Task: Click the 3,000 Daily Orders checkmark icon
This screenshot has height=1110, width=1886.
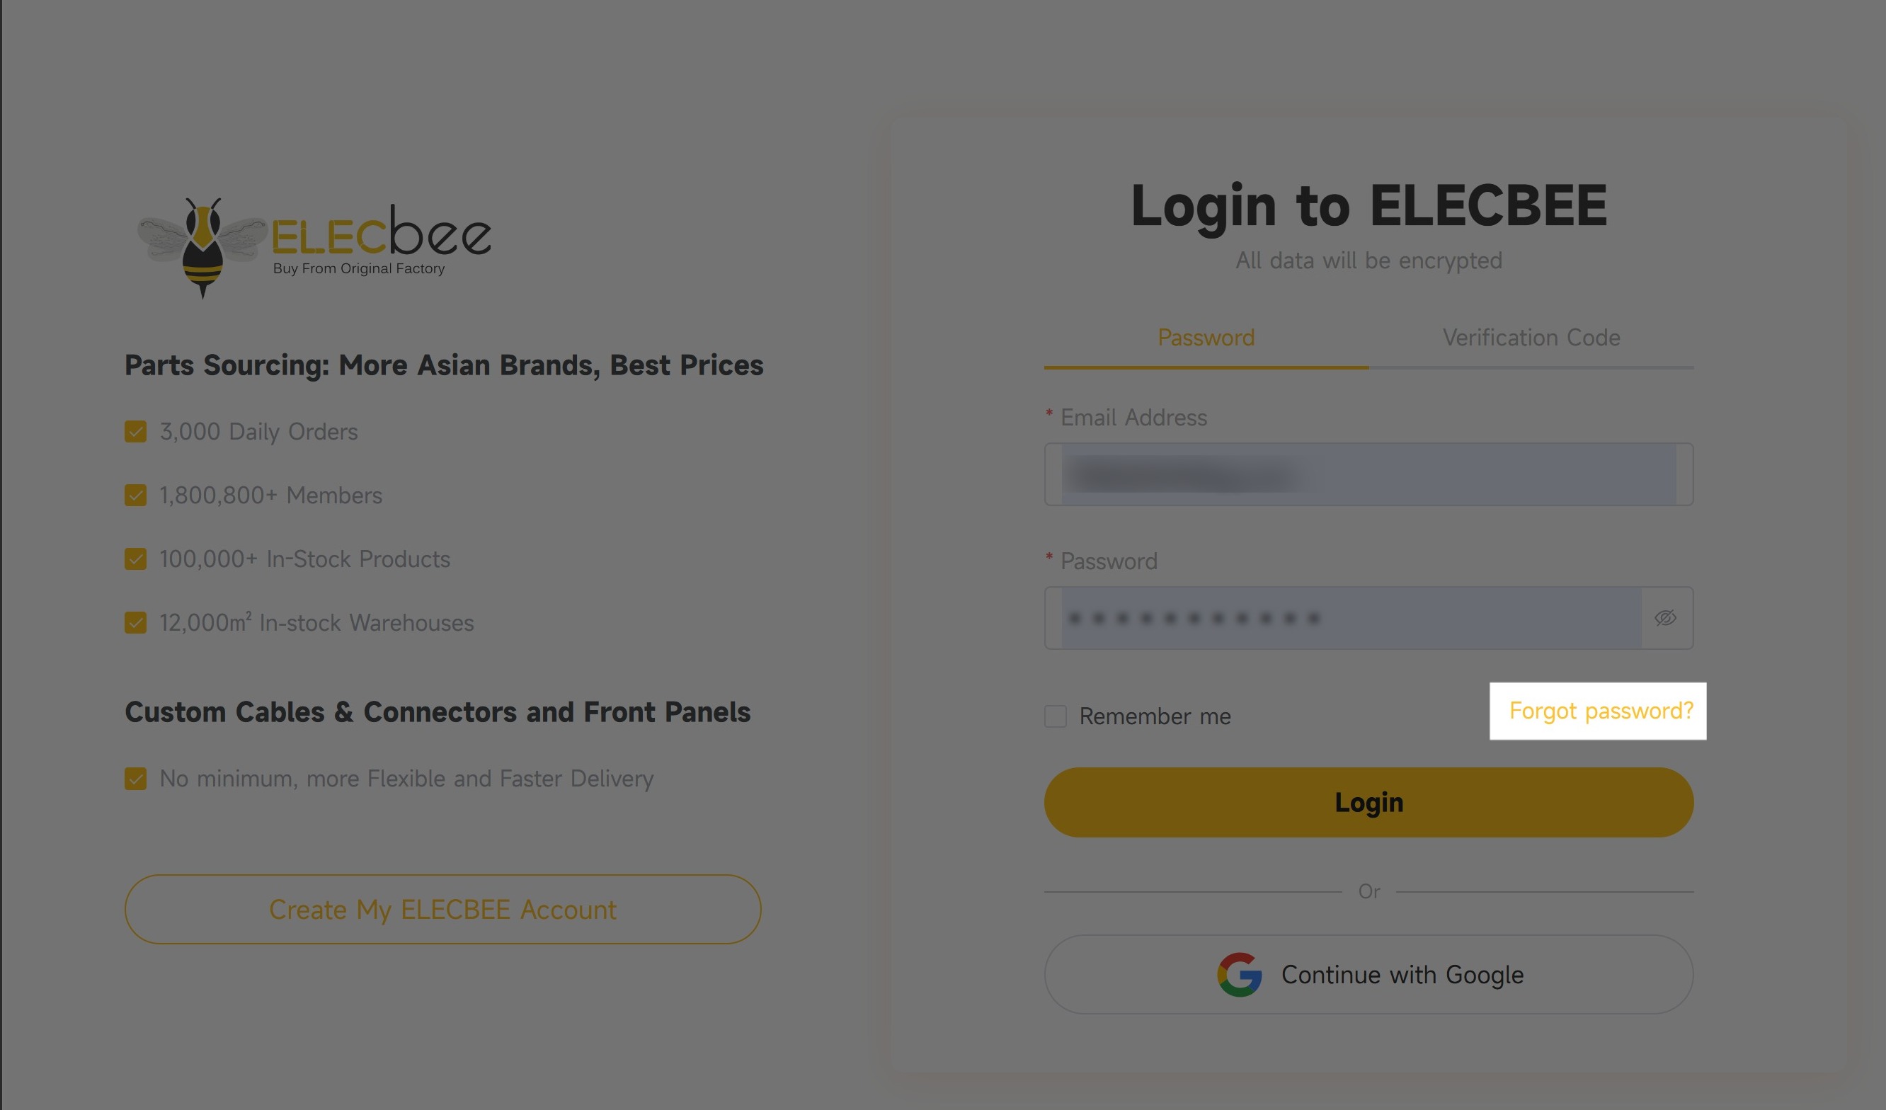Action: [135, 432]
